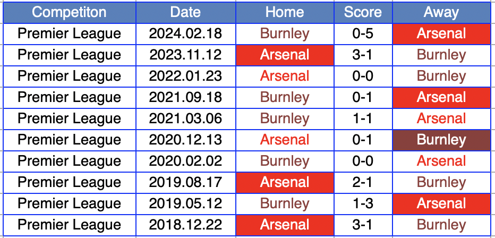The height and width of the screenshot is (238, 495).
Task: Click the "Competiton" column header
Action: (69, 12)
